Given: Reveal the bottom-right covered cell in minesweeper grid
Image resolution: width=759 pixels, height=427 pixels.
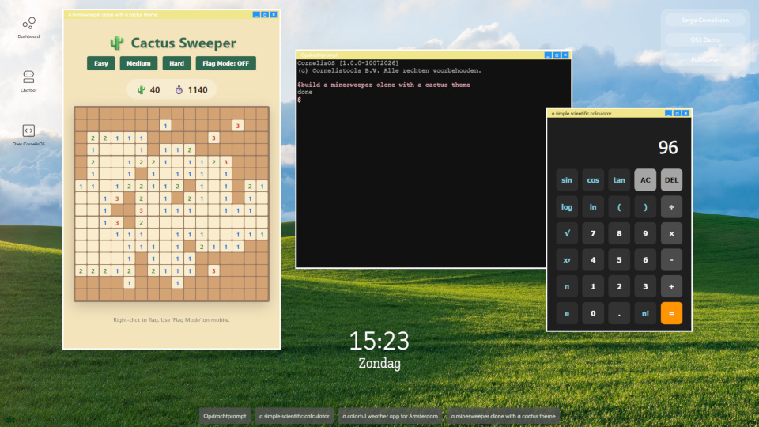Looking at the screenshot, I should click(x=262, y=295).
